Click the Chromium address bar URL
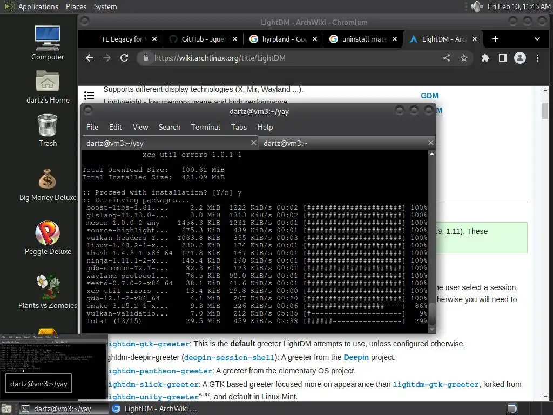553x415 pixels. coord(220,58)
